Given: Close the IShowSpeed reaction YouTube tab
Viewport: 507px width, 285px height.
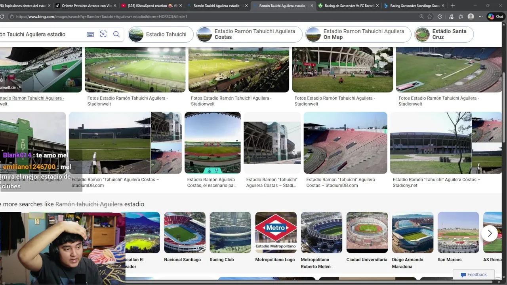Looking at the screenshot, I should pyautogui.click(x=181, y=6).
